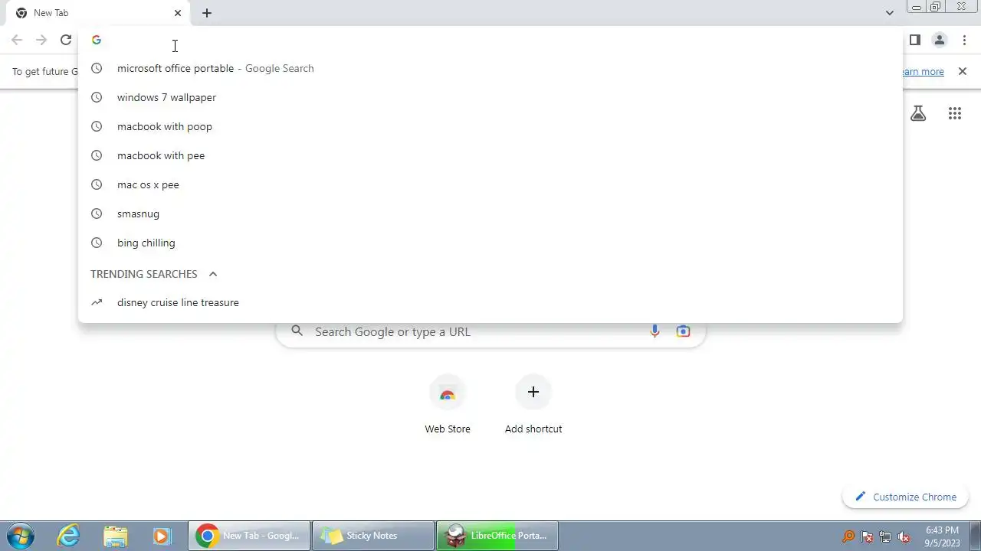This screenshot has width=981, height=551.
Task: Launch Internet Explorer from taskbar
Action: click(x=69, y=536)
